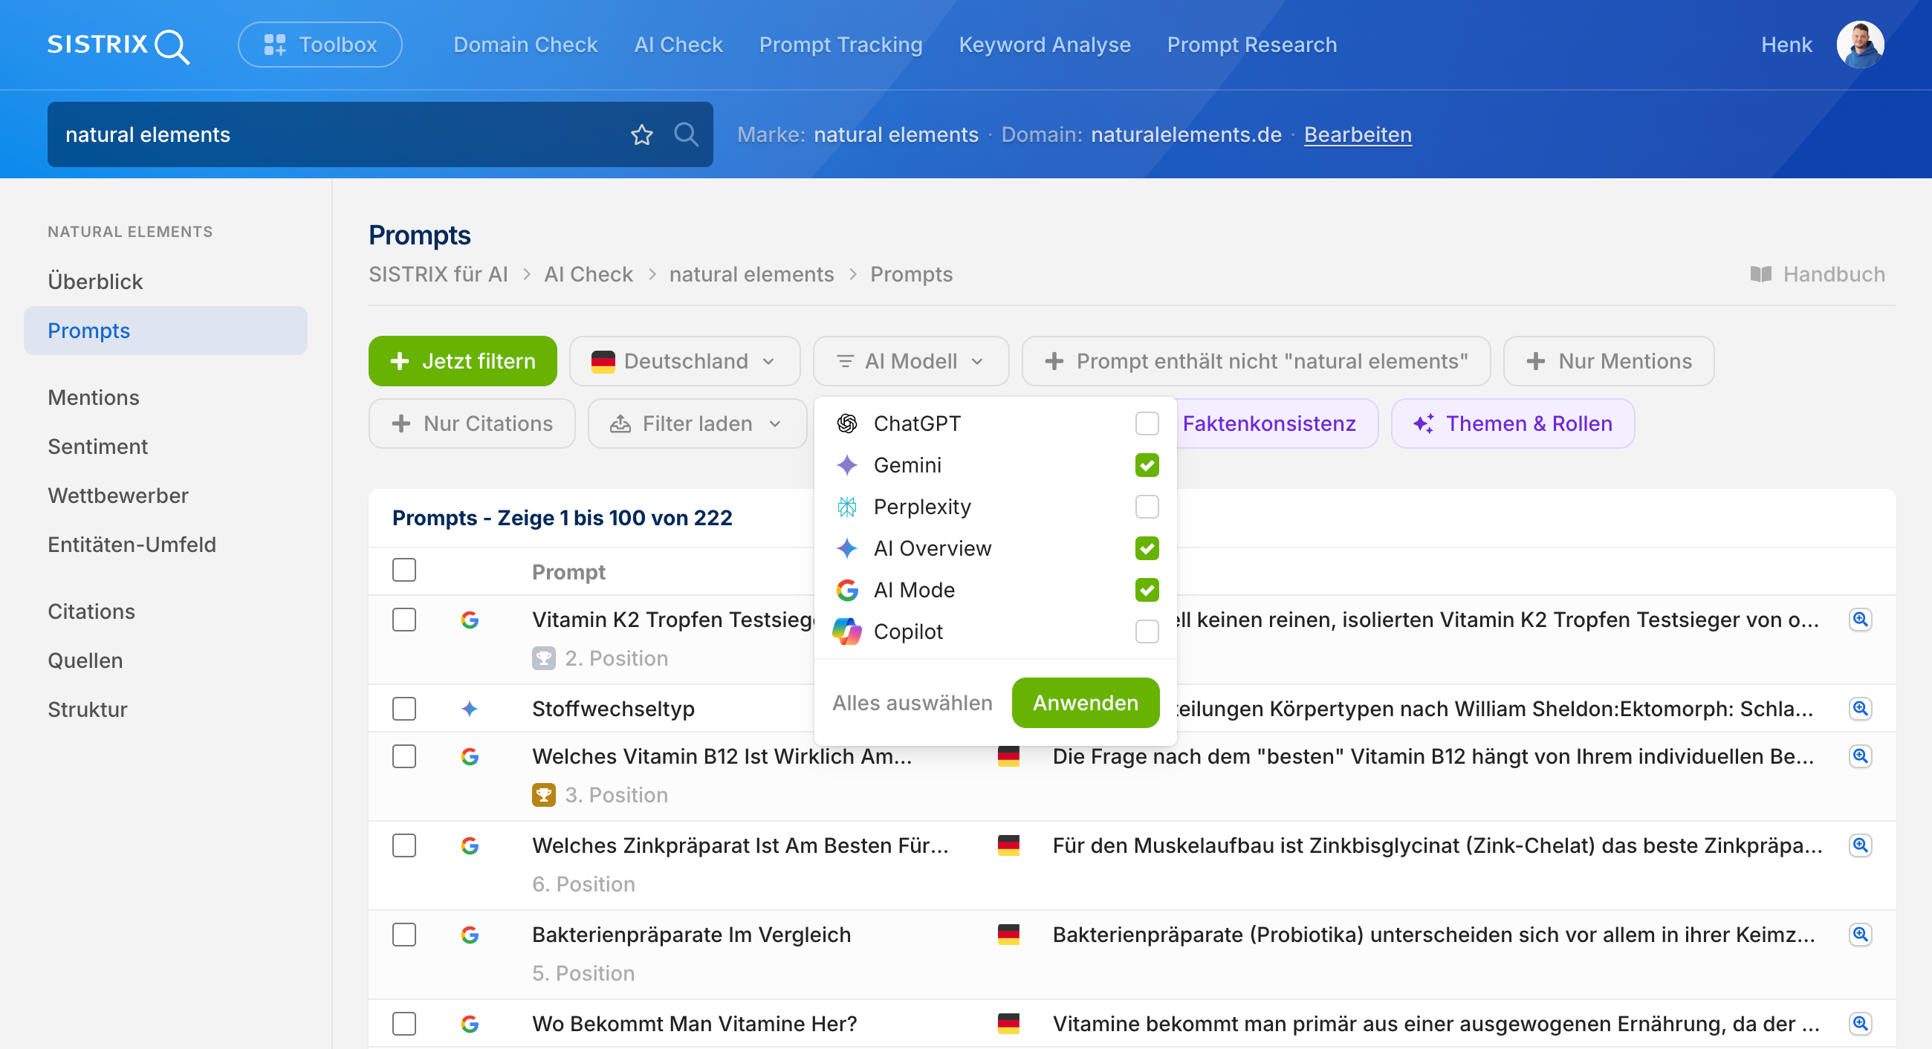Image resolution: width=1932 pixels, height=1049 pixels.
Task: Open the Wettbewerber sidebar item
Action: (117, 496)
